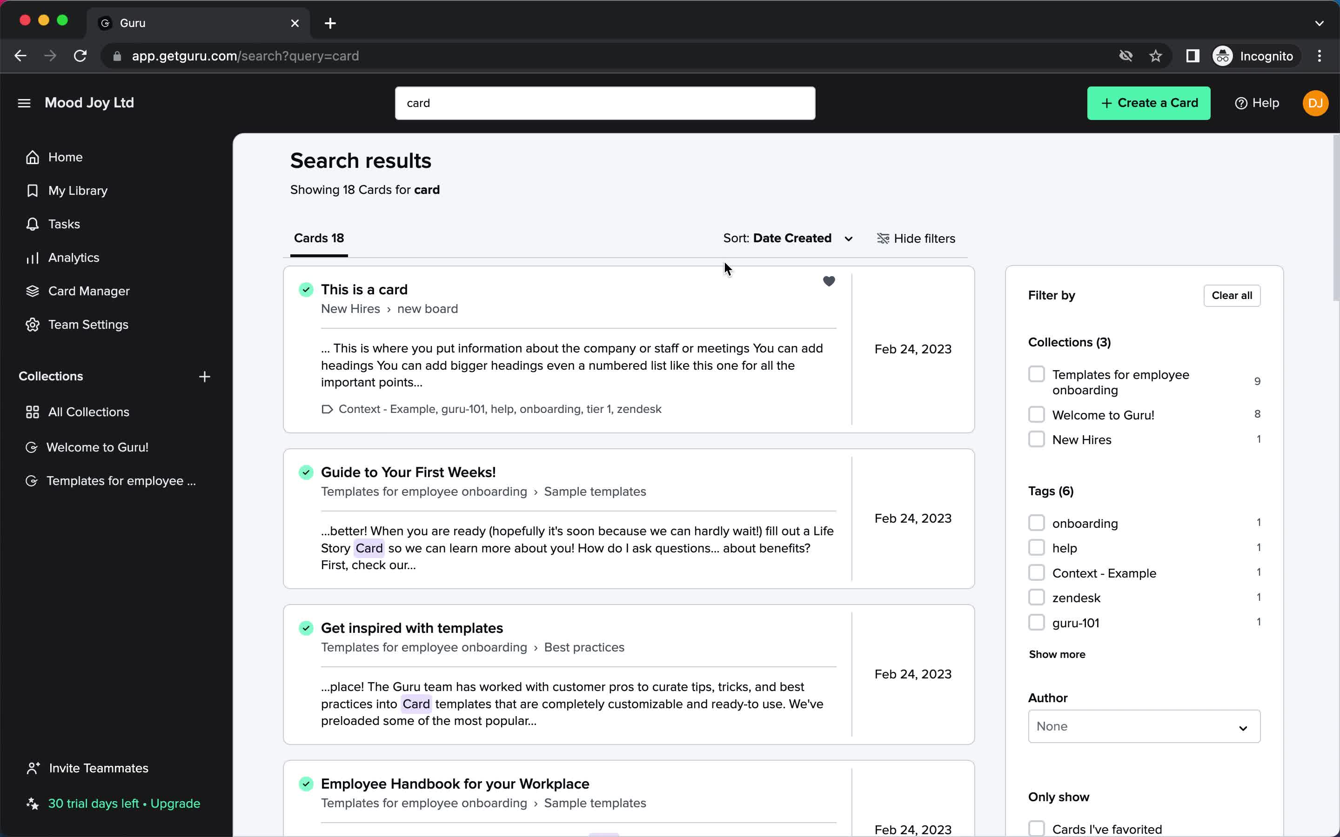This screenshot has width=1340, height=837.
Task: Click the search input field
Action: click(605, 103)
